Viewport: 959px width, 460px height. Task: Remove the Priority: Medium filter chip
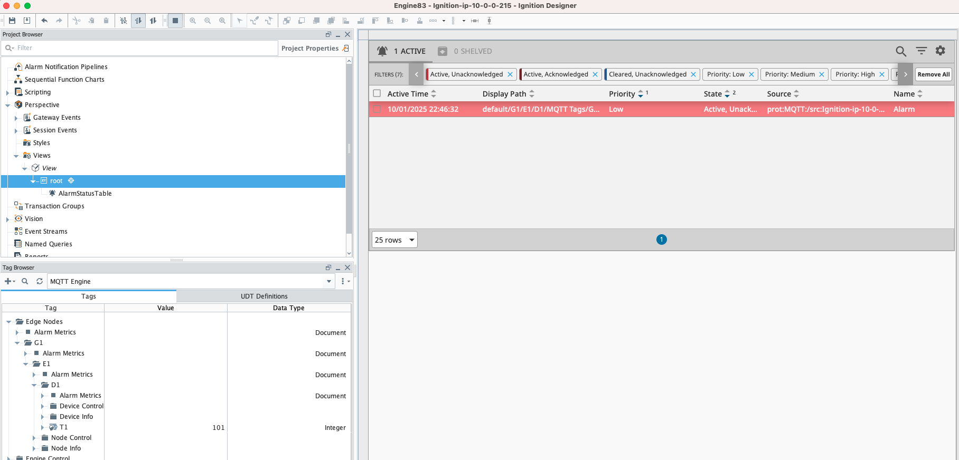coord(821,74)
